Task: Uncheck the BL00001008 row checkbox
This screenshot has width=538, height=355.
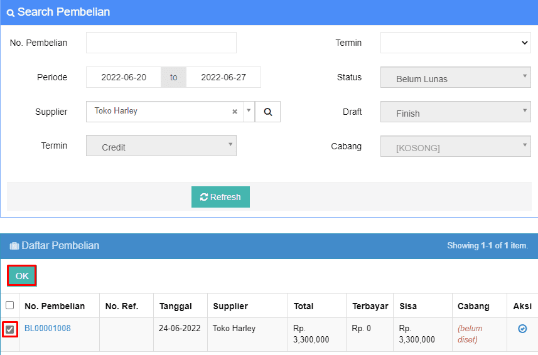Action: click(x=10, y=329)
